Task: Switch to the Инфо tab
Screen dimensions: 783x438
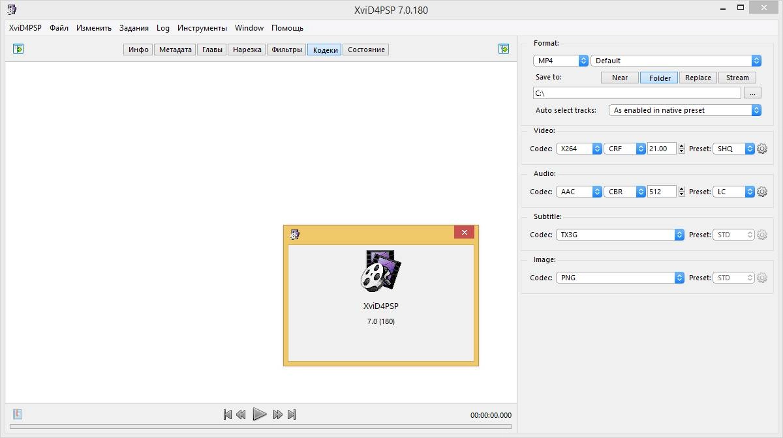Action: pyautogui.click(x=138, y=50)
